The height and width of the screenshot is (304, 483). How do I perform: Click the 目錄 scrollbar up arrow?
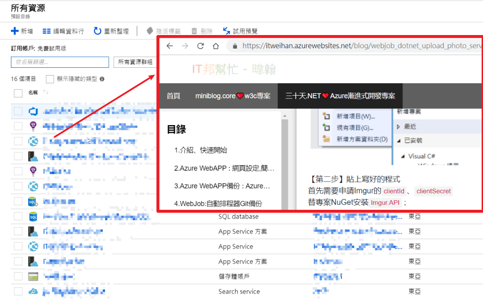click(285, 116)
